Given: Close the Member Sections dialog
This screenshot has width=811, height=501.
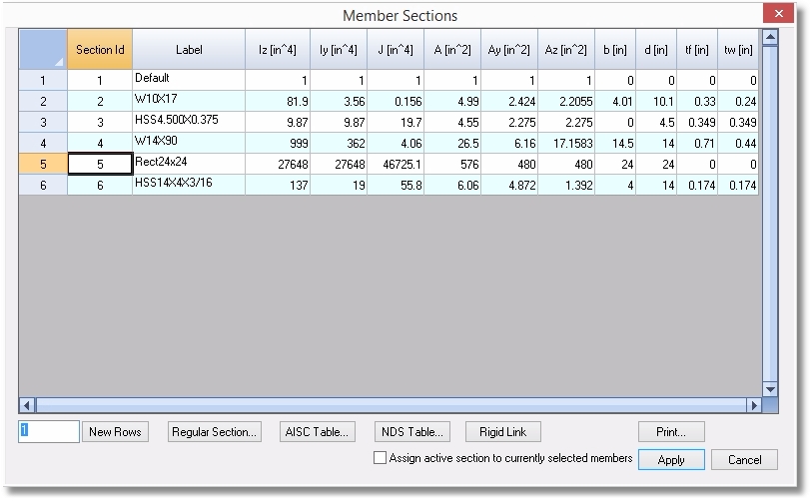Looking at the screenshot, I should 777,14.
